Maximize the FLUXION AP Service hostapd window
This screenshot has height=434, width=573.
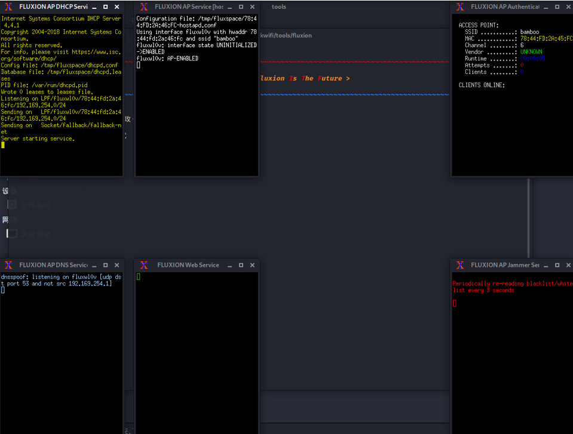pos(241,7)
